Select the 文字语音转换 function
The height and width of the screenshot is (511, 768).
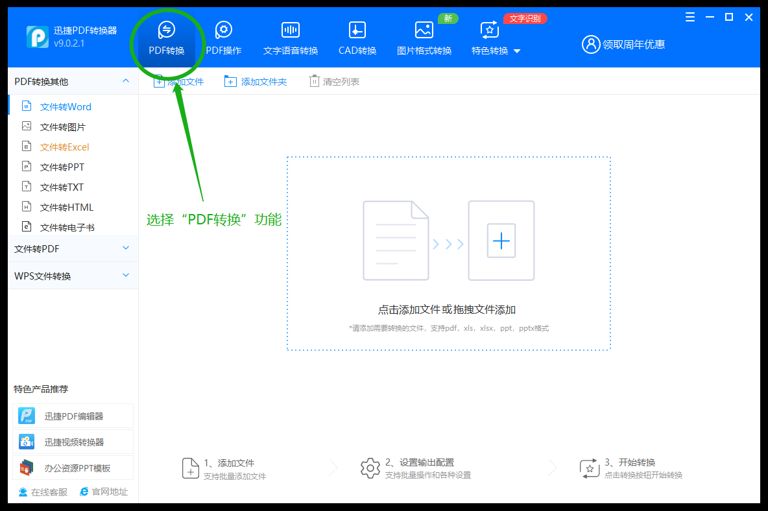(290, 36)
